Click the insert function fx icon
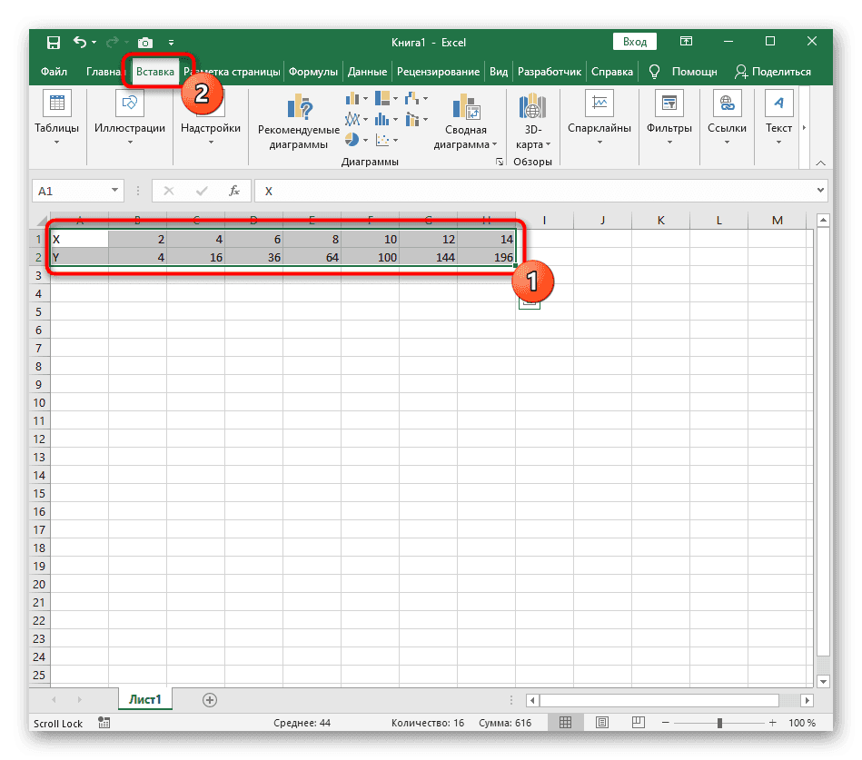This screenshot has width=862, height=760. [x=234, y=191]
